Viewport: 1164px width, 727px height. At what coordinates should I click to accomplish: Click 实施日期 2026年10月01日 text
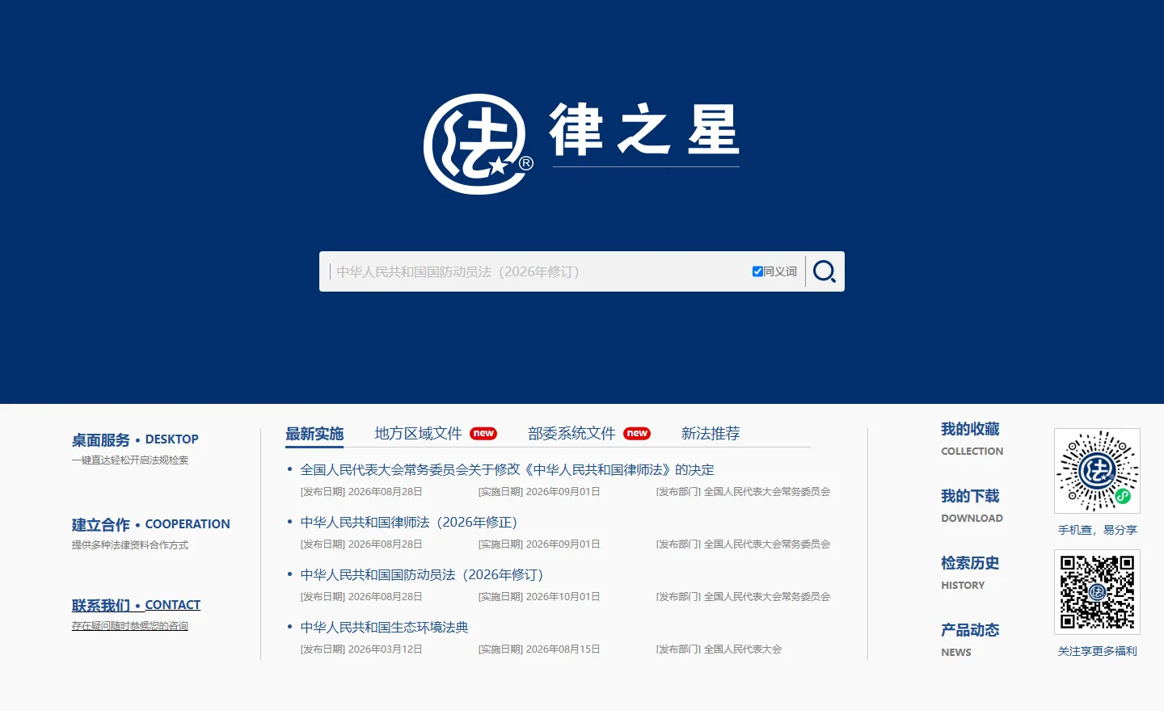(539, 597)
